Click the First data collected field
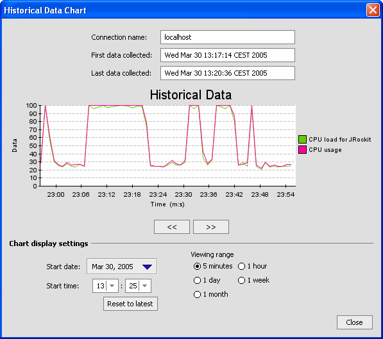The image size is (383, 339). pyautogui.click(x=227, y=55)
